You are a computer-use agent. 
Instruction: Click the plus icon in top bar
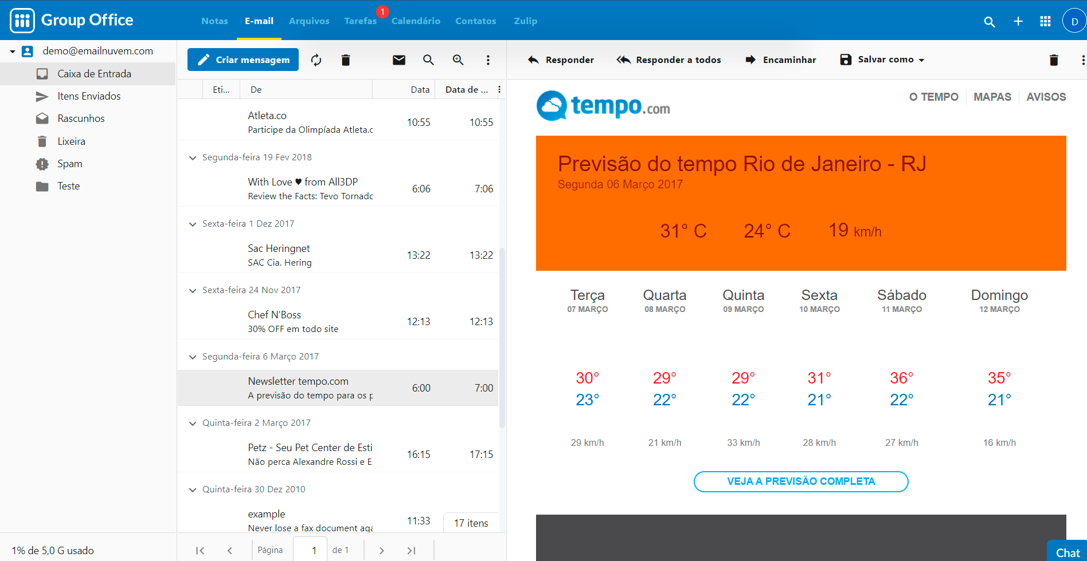1018,21
